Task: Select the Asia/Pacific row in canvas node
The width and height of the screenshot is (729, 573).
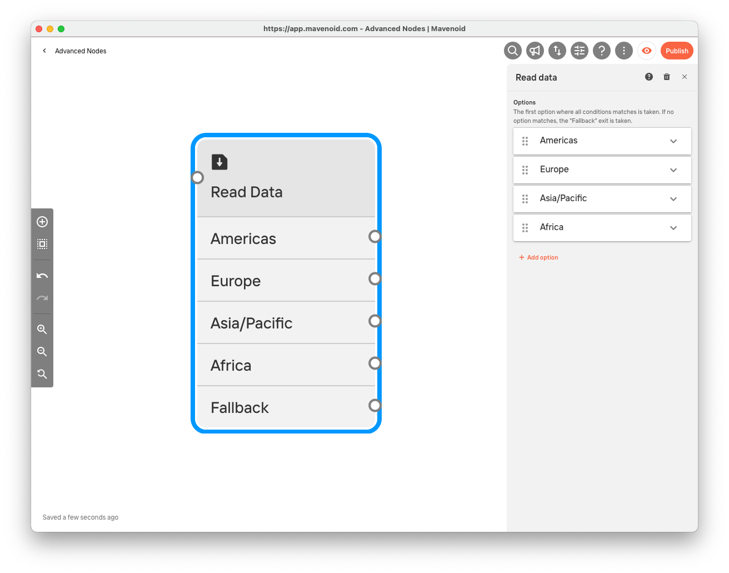Action: point(286,323)
